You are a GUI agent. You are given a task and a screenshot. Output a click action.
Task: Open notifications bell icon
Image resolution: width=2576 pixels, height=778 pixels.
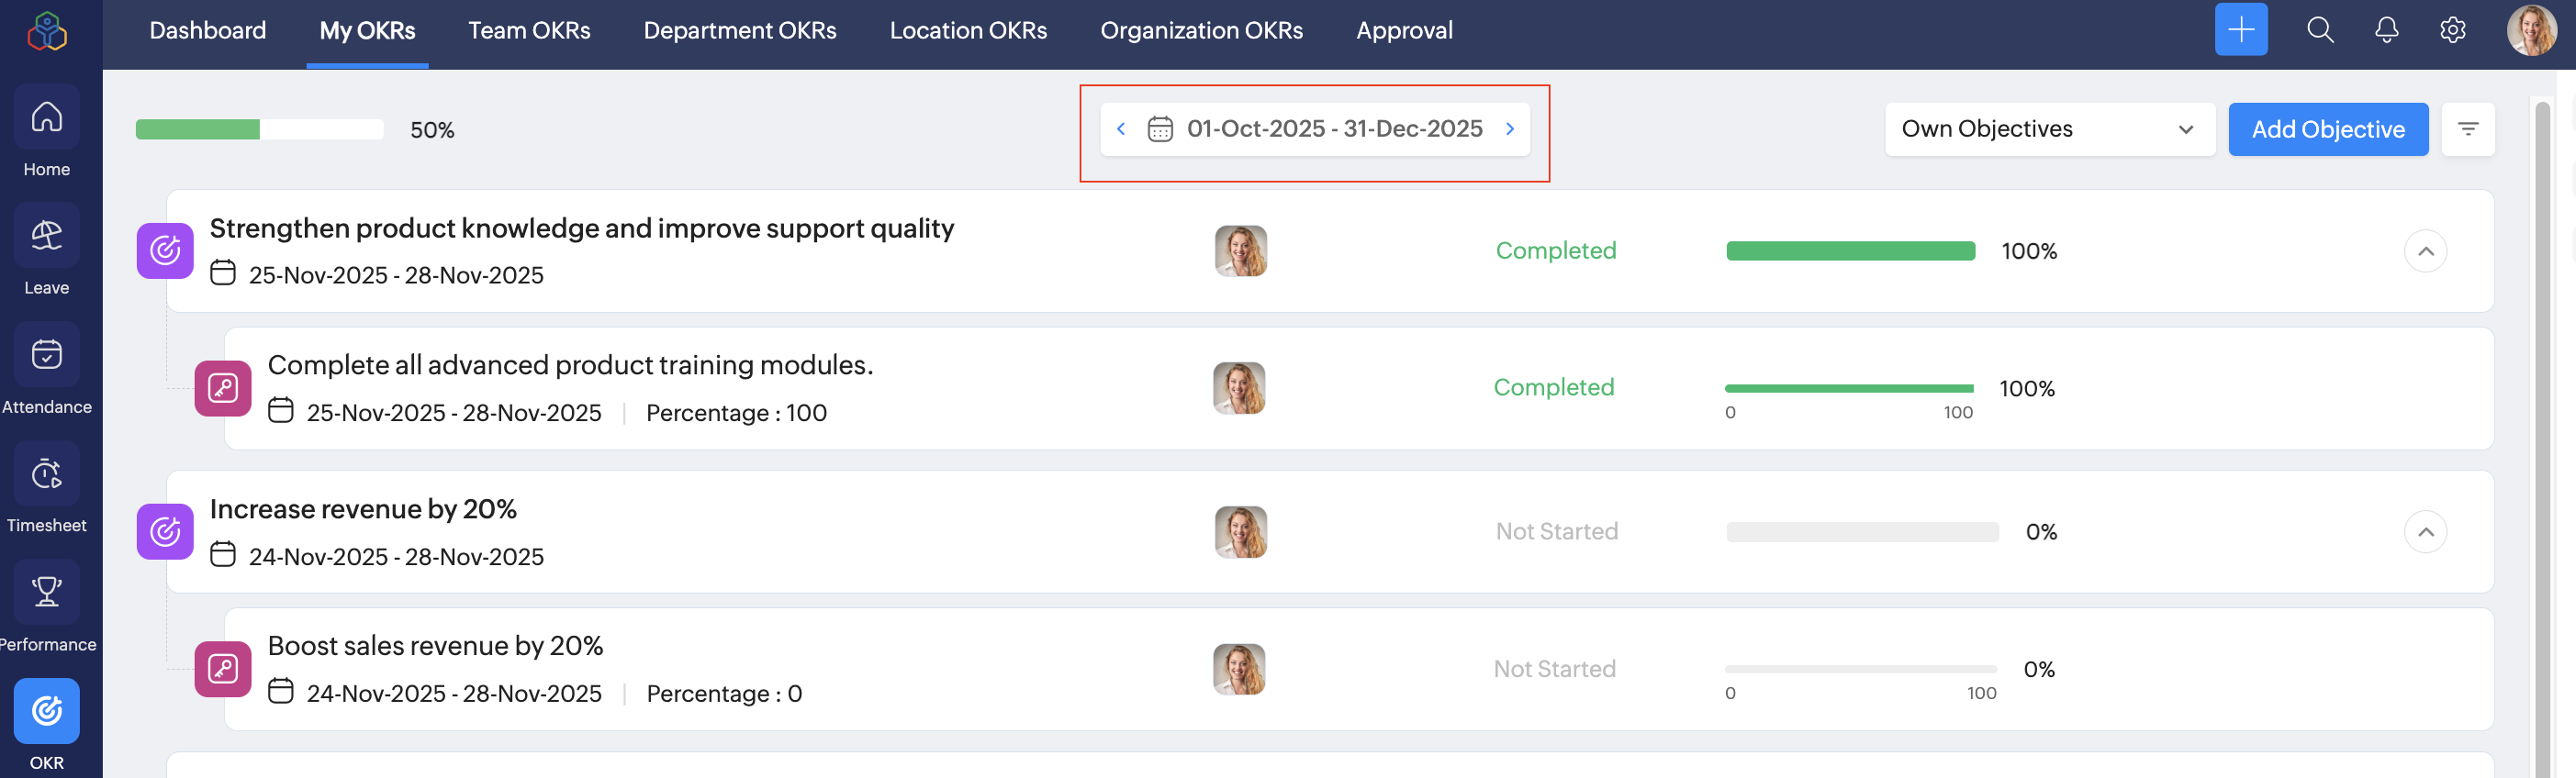[2386, 30]
